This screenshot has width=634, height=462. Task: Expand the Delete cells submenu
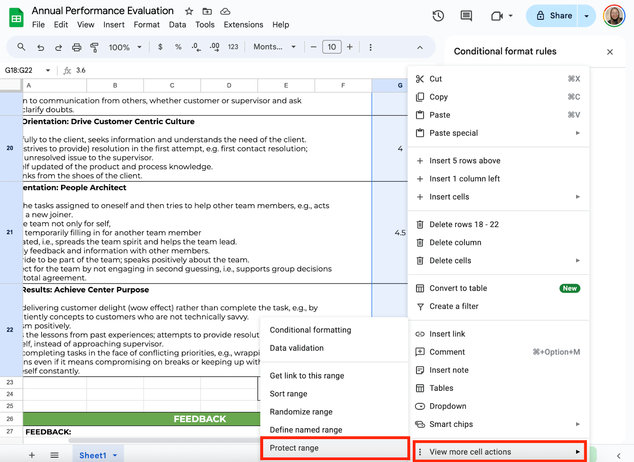(x=578, y=261)
